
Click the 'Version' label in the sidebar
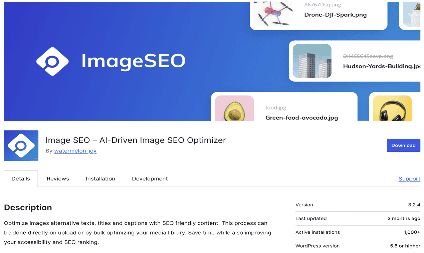click(x=304, y=205)
